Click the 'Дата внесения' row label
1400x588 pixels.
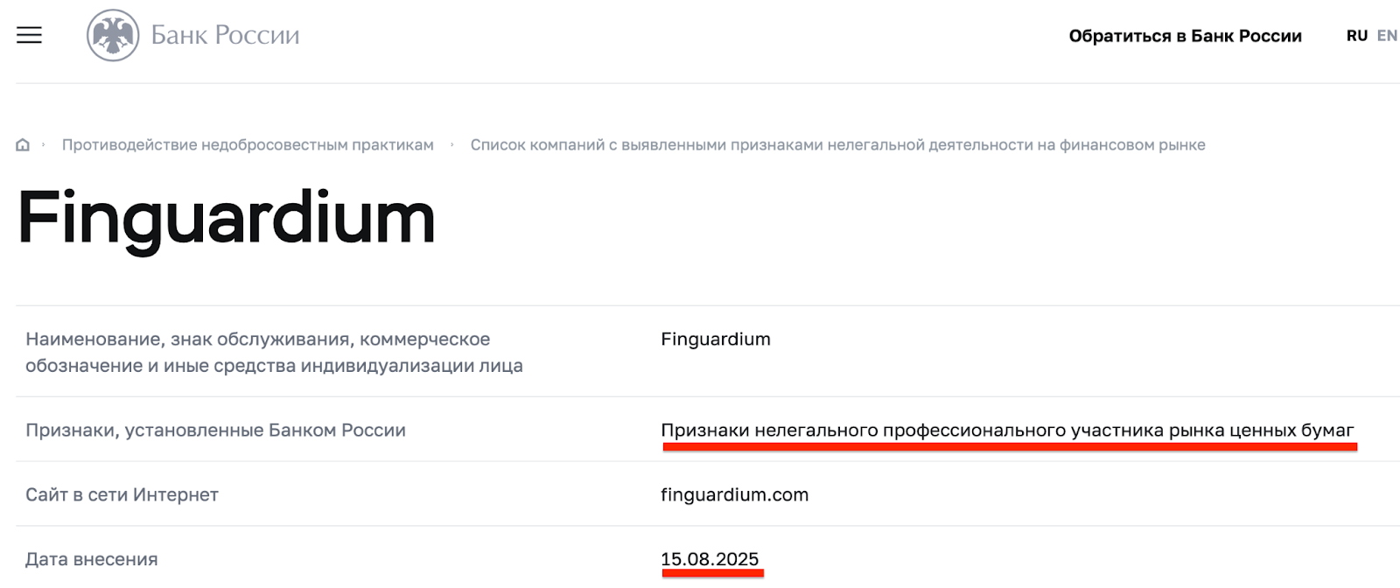(92, 560)
